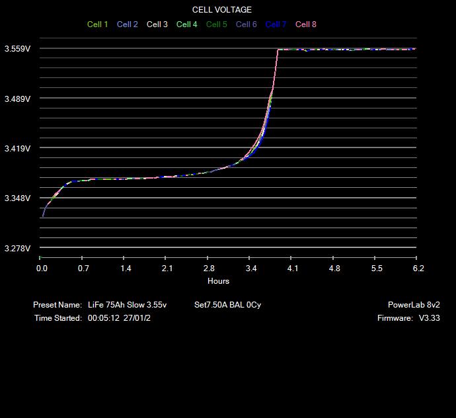Screen dimensions: 456x418
Task: Click the 0.0 mark on hours axis
Action: (42, 269)
